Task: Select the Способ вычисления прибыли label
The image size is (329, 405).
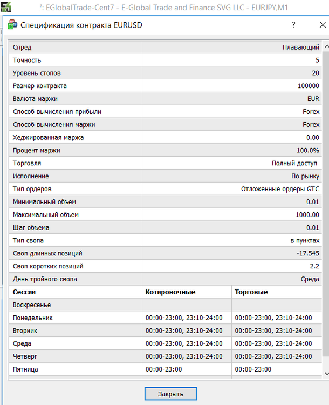Action: click(57, 112)
